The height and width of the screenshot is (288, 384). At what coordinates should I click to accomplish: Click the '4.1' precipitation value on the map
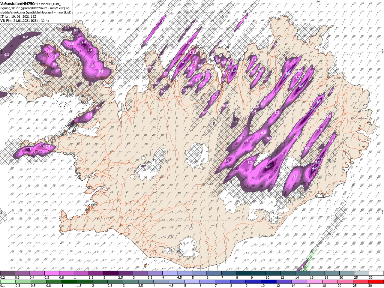coord(301,86)
